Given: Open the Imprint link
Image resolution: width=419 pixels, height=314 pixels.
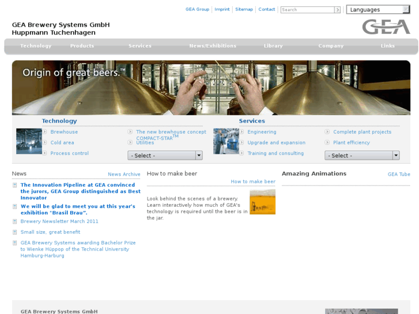Looking at the screenshot, I should click(x=222, y=9).
